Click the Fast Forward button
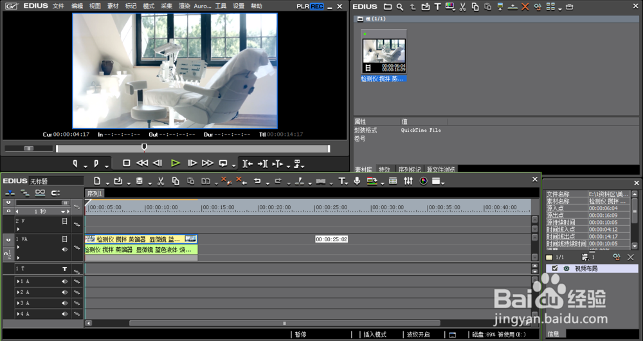 coord(208,163)
